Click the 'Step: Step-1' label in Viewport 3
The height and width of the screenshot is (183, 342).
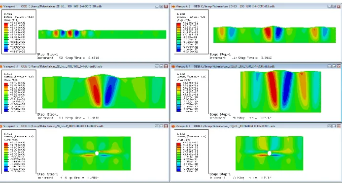tap(48, 114)
